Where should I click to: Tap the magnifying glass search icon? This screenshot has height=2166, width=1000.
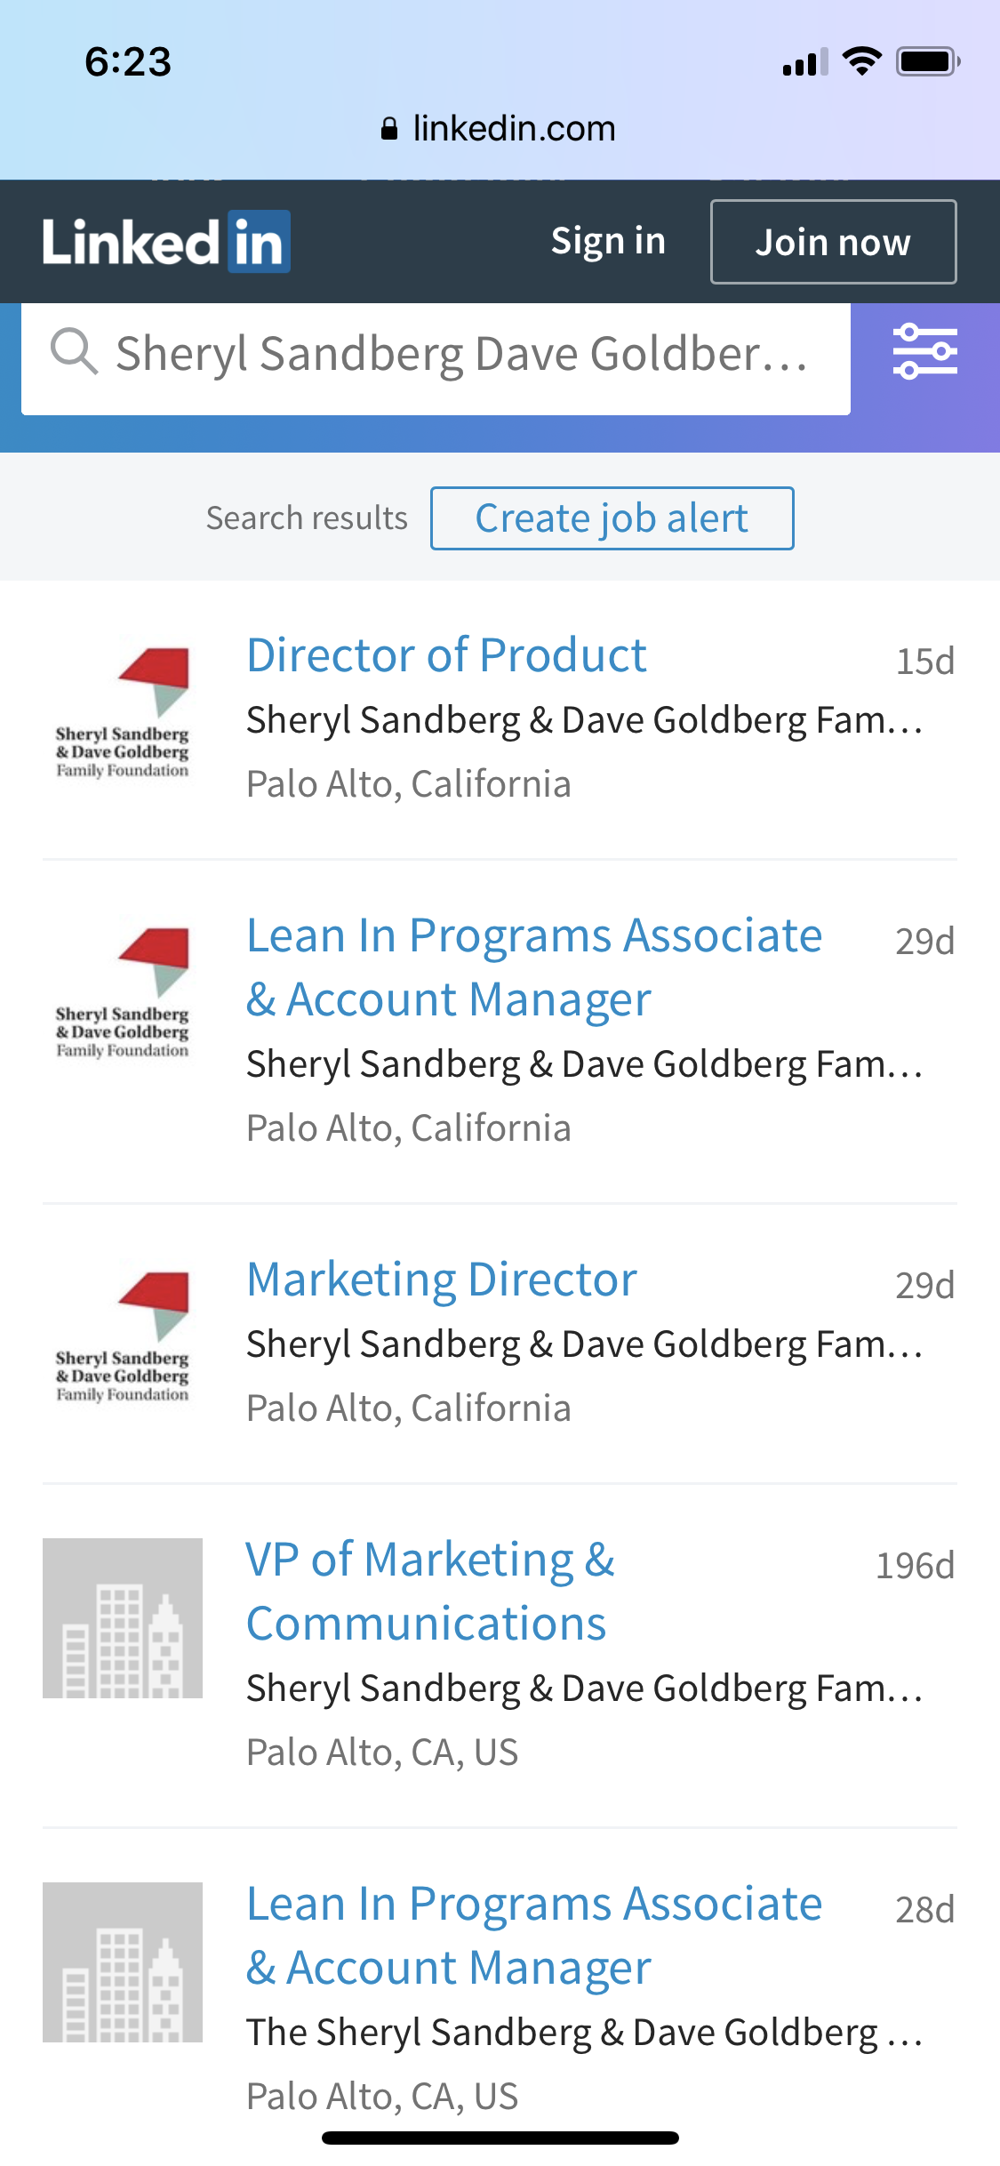coord(73,351)
